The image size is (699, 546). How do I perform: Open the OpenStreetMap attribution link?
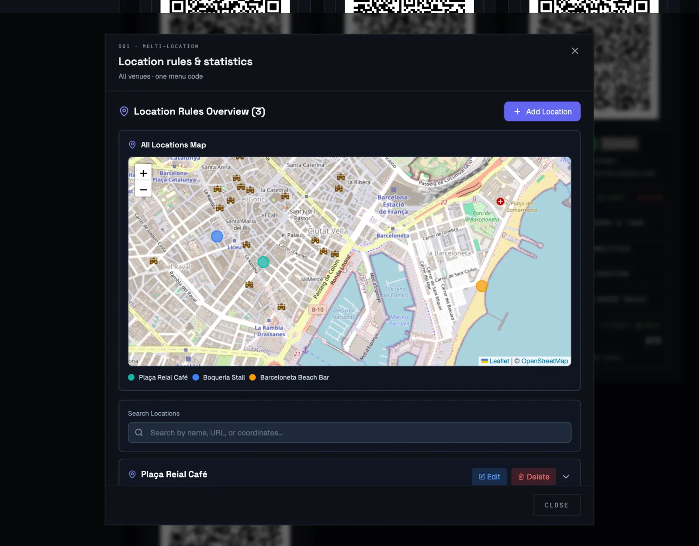[x=544, y=361]
